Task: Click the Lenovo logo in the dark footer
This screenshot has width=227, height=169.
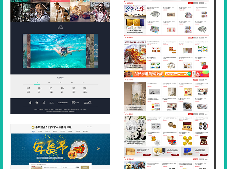Action: tap(63, 103)
